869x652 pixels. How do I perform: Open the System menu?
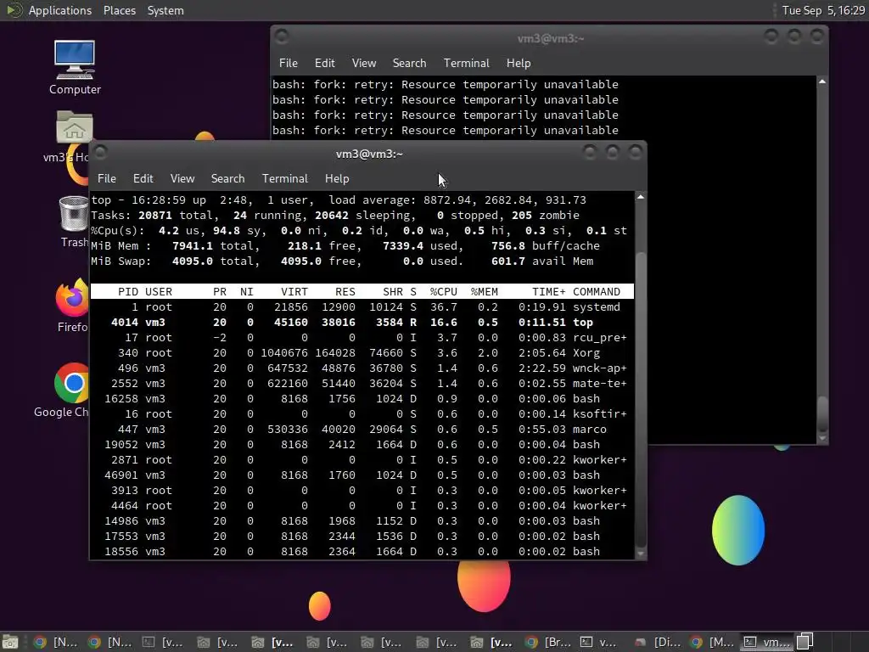(165, 10)
